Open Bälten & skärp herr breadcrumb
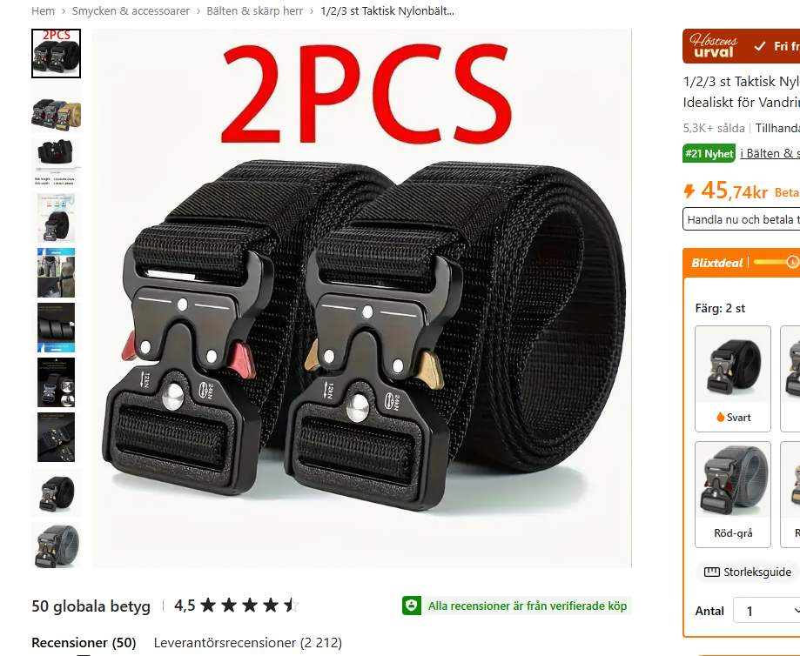This screenshot has height=656, width=800. (254, 10)
